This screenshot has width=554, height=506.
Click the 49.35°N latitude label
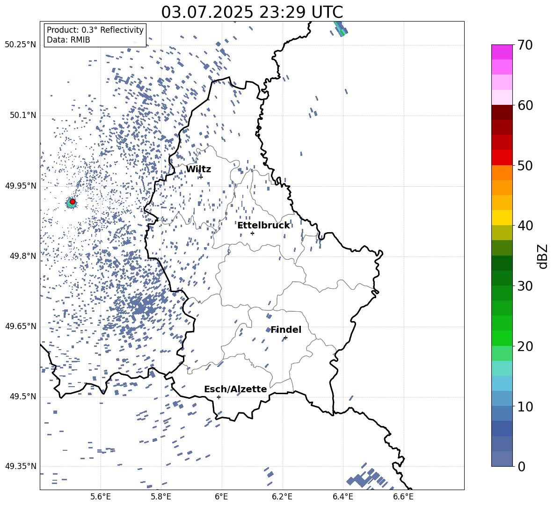coord(20,466)
